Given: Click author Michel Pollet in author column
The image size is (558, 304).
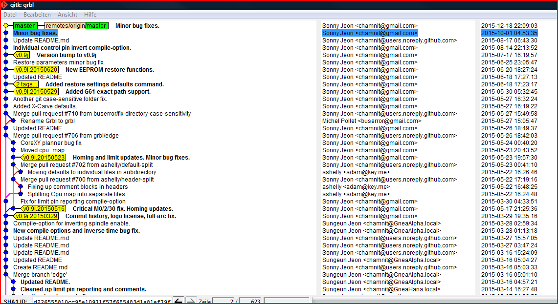Looking at the screenshot, I should 371,121.
